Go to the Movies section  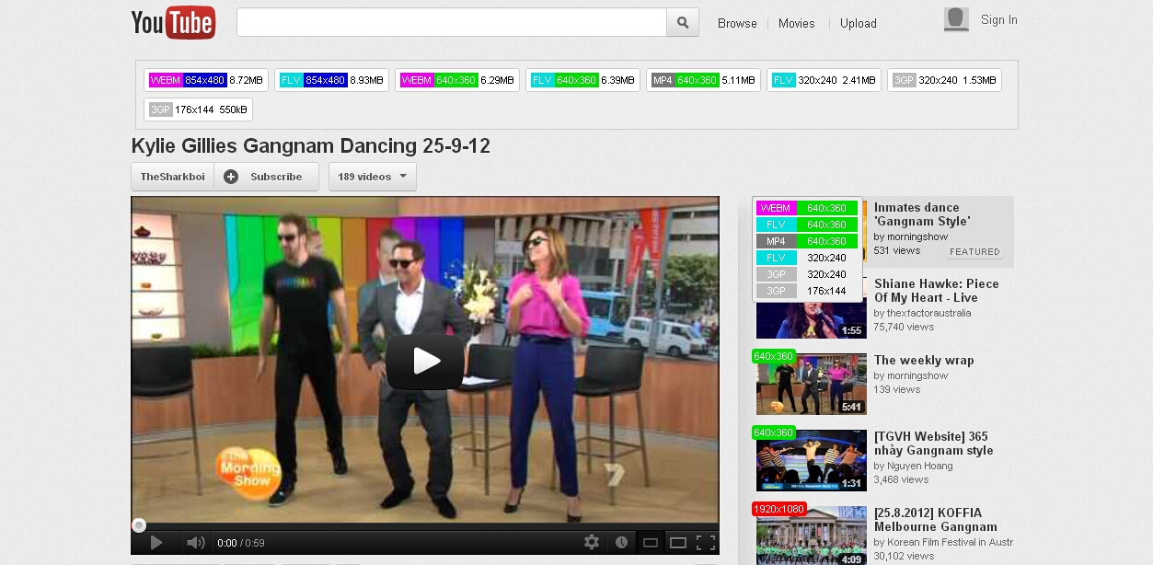click(x=796, y=24)
